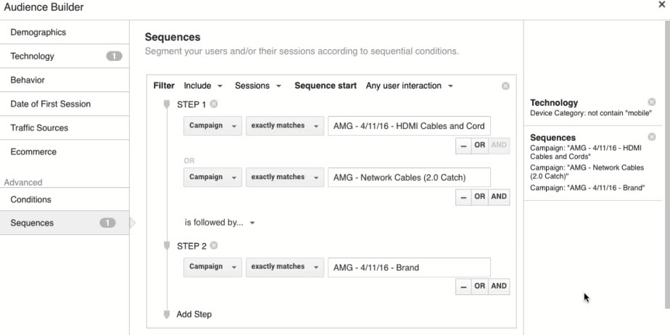Image resolution: width=670 pixels, height=335 pixels.
Task: Click minus button for HDMI Cables condition
Action: [x=463, y=145]
